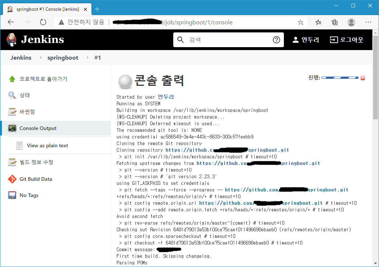The width and height of the screenshot is (379, 267).
Task: Add this page to favorites star icon
Action: [300, 22]
